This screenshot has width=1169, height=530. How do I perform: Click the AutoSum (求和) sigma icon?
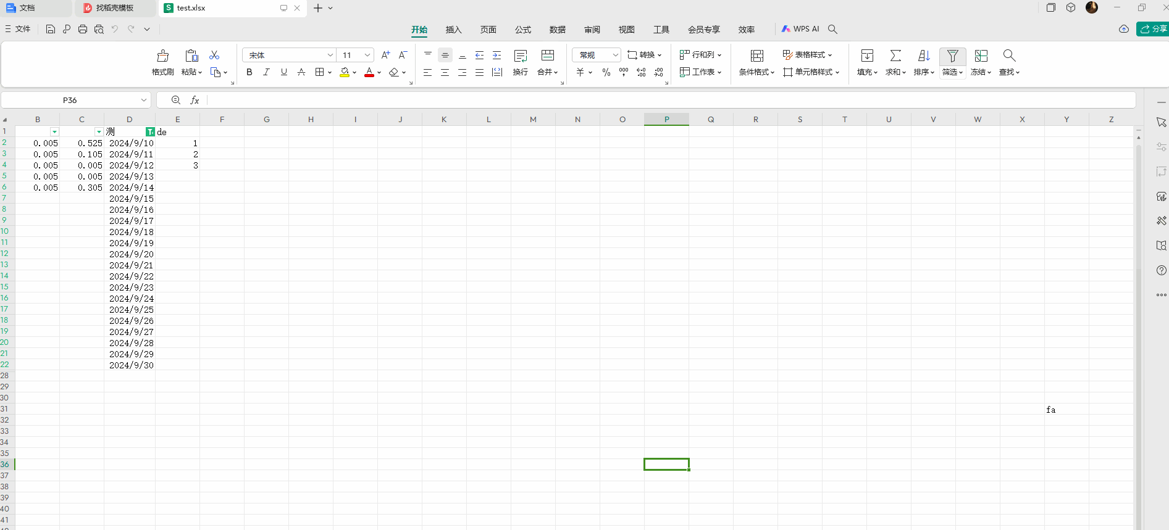click(x=895, y=56)
